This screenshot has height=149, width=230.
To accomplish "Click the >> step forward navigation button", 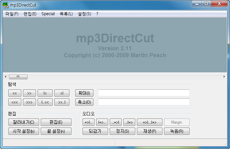I will 29,93.
